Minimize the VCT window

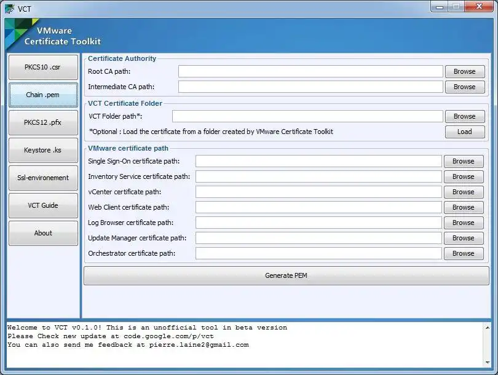click(440, 7)
